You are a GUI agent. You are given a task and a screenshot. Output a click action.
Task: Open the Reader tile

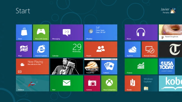click(x=133, y=84)
